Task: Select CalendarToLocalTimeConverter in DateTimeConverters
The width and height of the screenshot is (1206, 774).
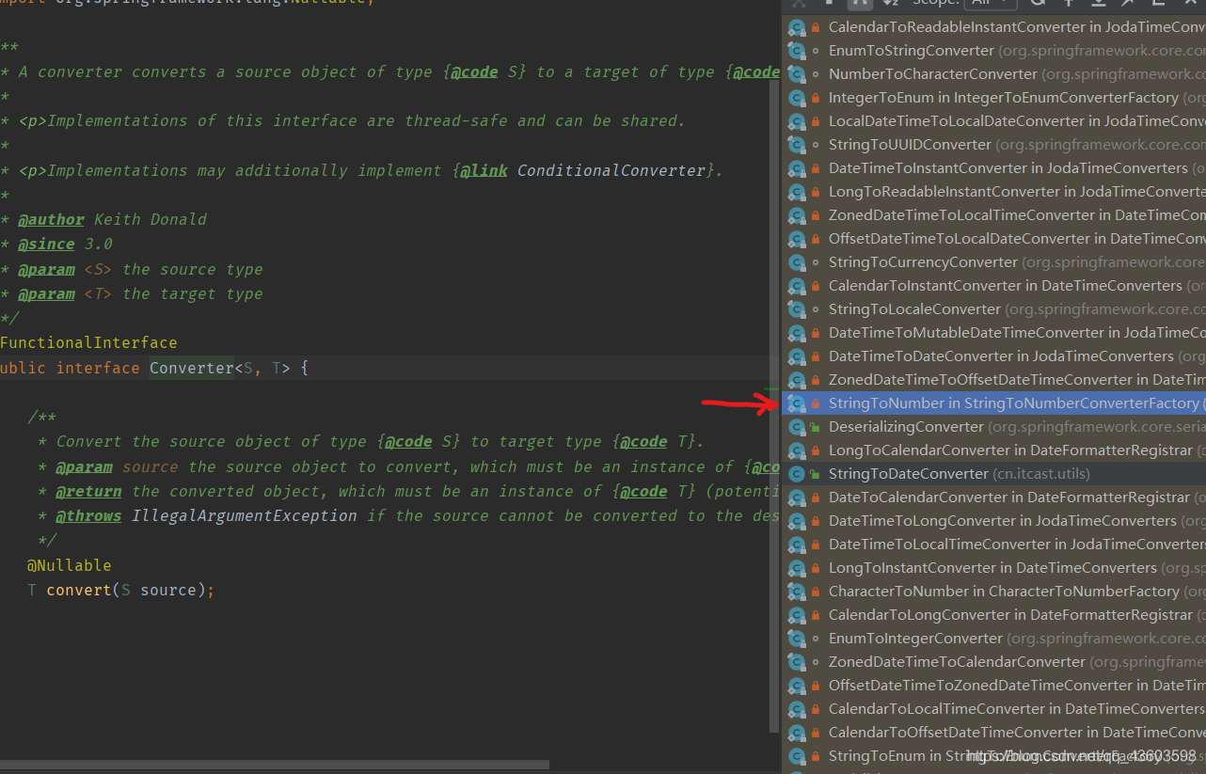Action: pyautogui.click(x=994, y=709)
